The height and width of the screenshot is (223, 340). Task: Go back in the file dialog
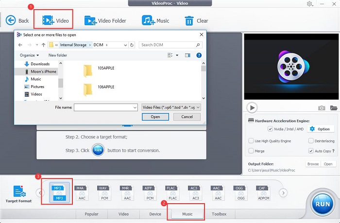[x=20, y=45]
